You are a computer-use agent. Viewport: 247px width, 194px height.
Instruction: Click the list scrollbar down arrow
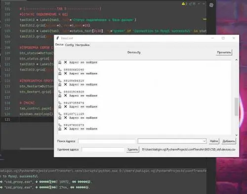[237, 135]
